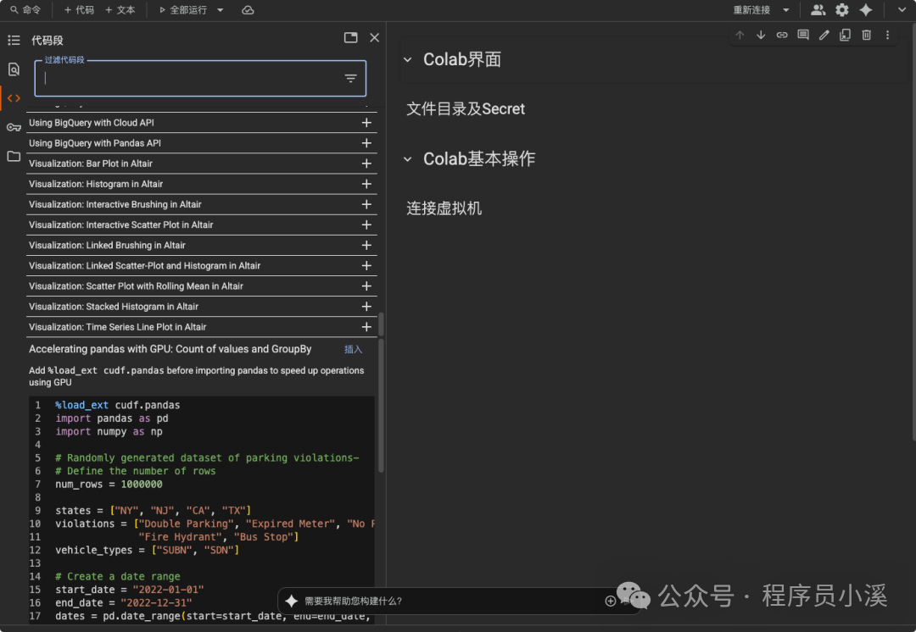This screenshot has width=916, height=632.
Task: Collapse the Colab基本操作 section
Action: (x=408, y=158)
